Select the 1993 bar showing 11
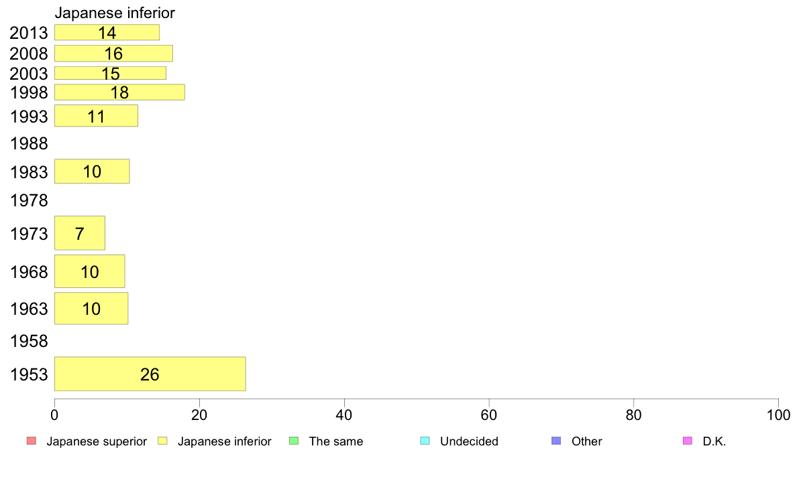The image size is (797, 493). coord(96,116)
